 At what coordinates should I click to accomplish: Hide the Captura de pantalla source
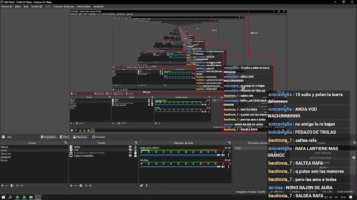click(130, 156)
